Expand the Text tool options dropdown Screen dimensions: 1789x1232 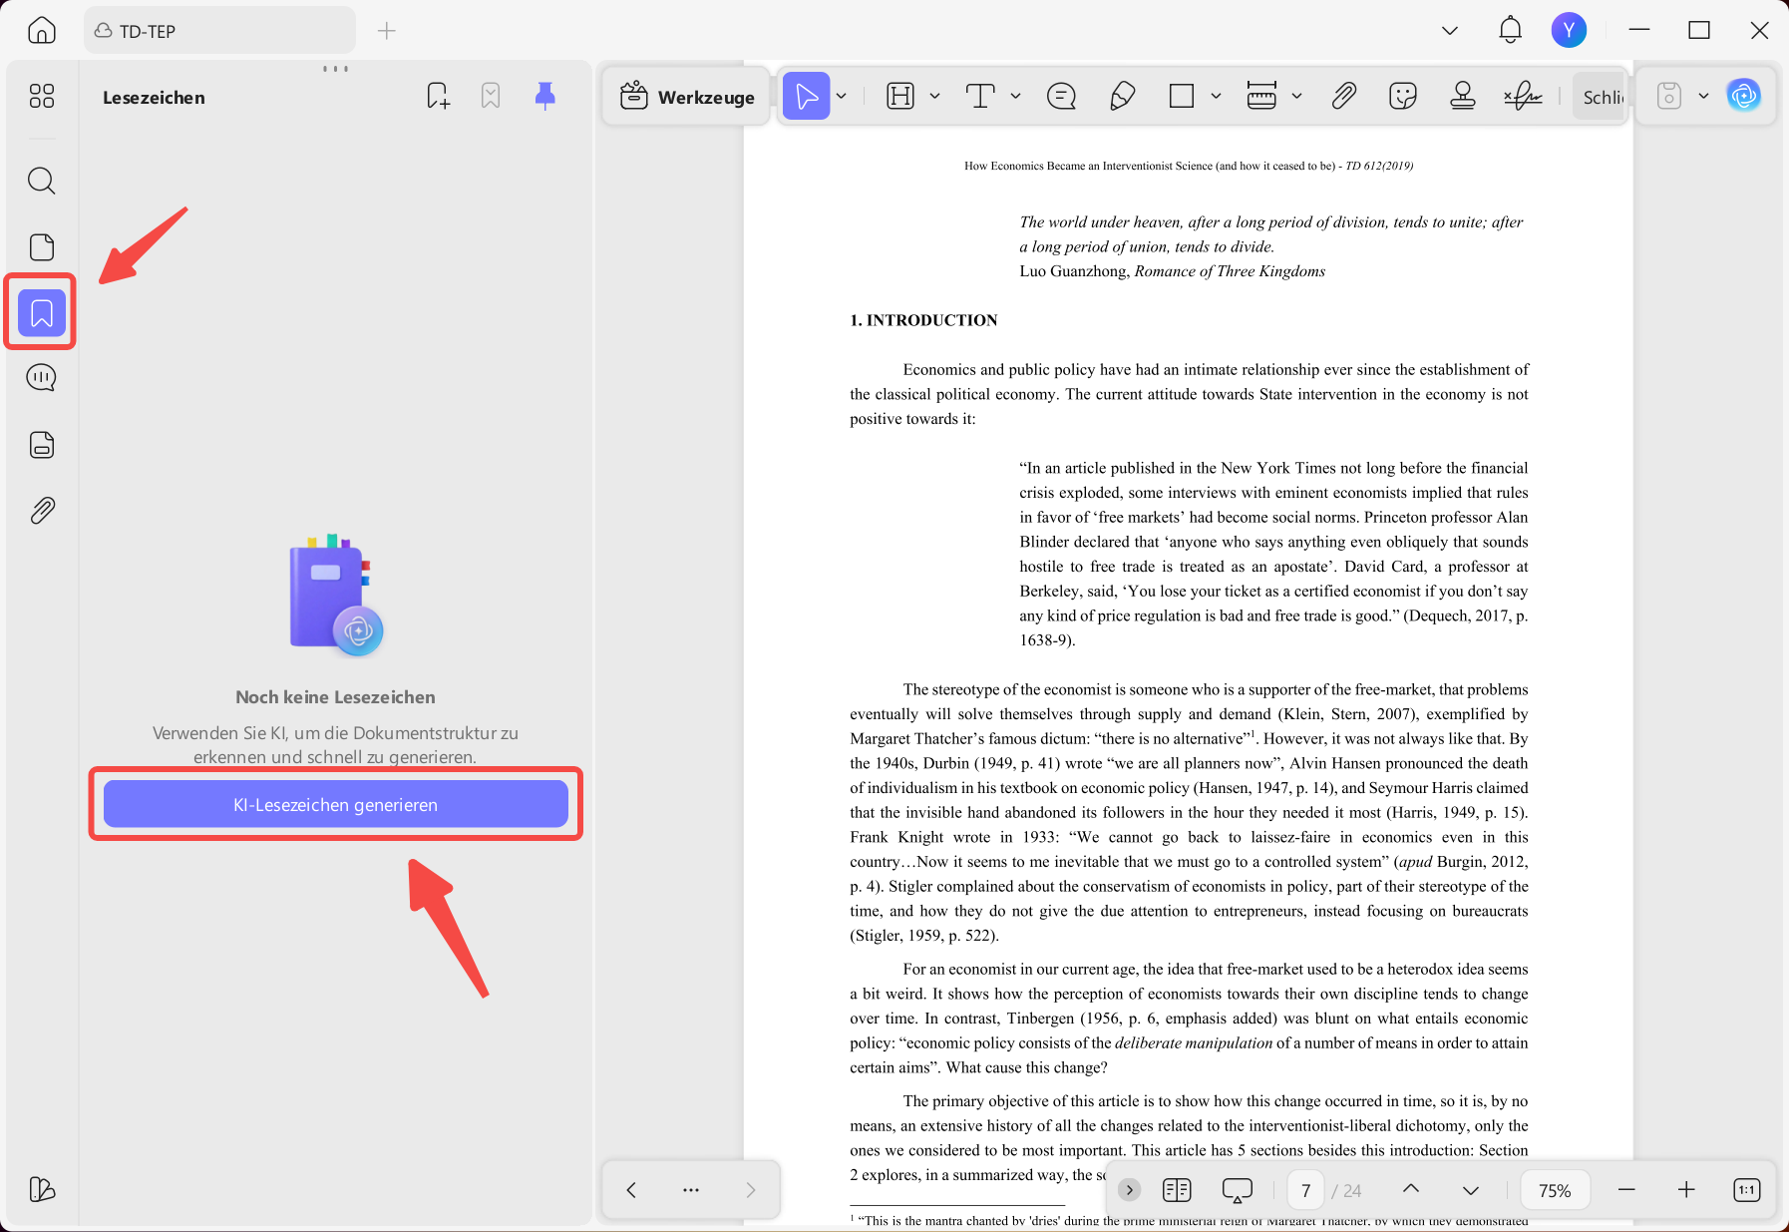(x=1016, y=96)
